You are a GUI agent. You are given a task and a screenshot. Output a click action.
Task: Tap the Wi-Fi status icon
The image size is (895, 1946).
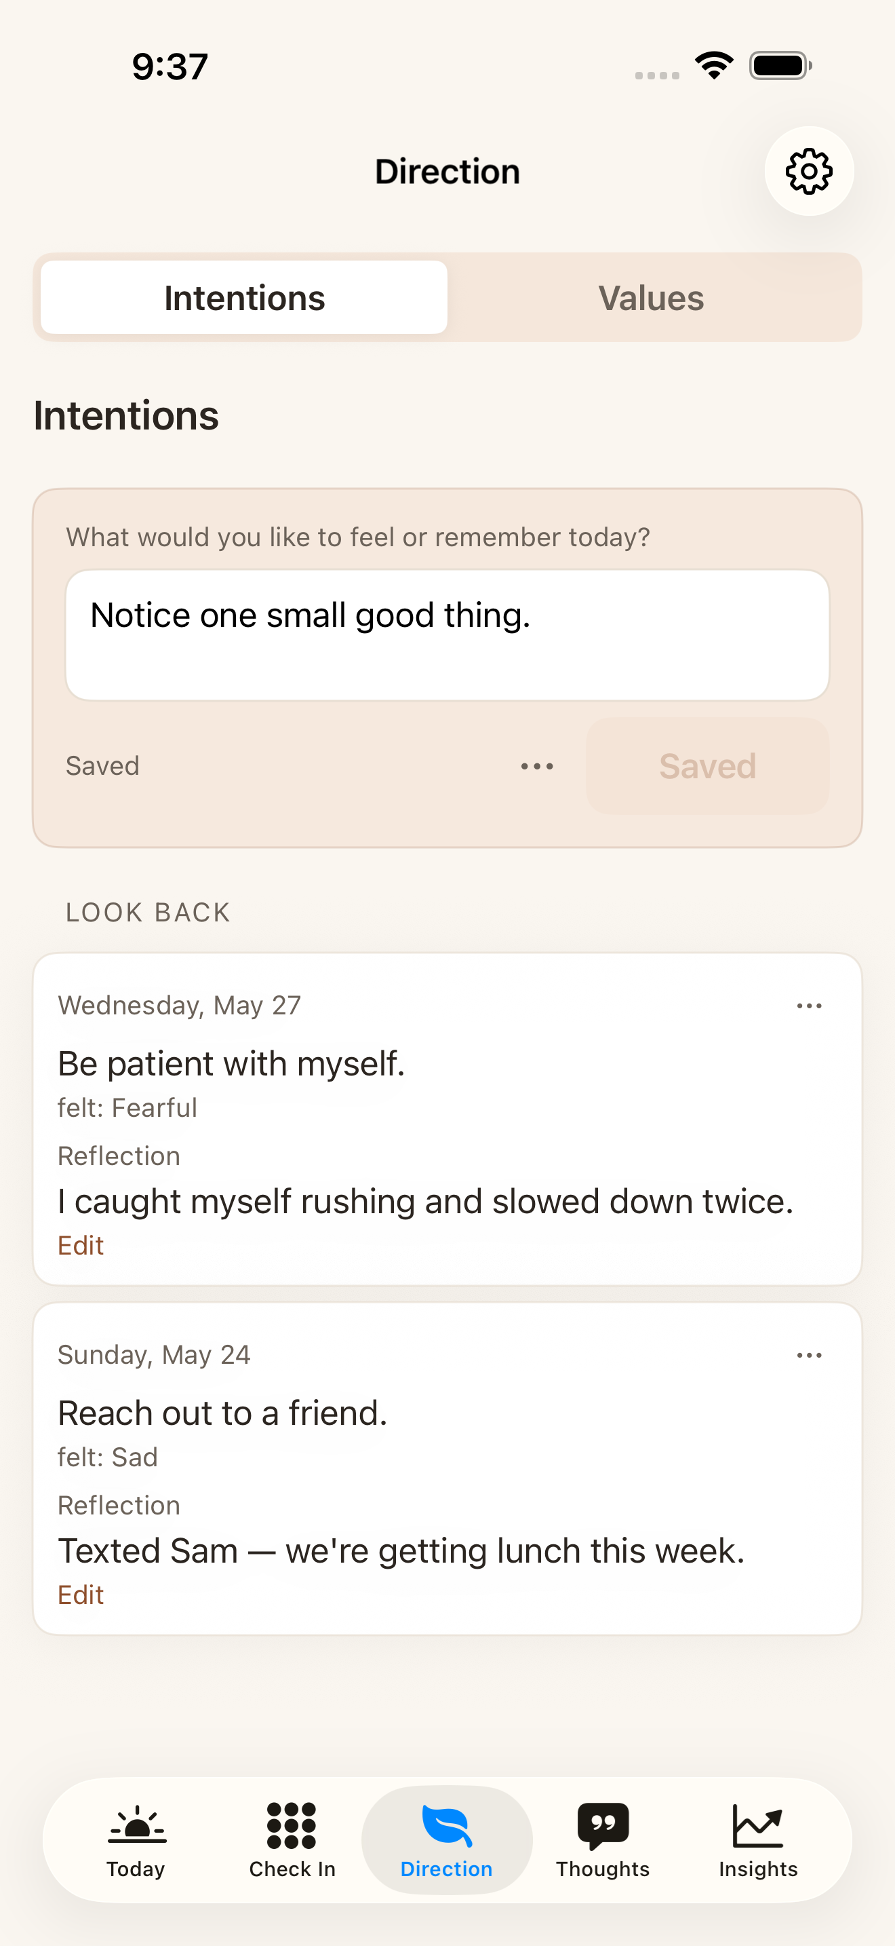715,66
